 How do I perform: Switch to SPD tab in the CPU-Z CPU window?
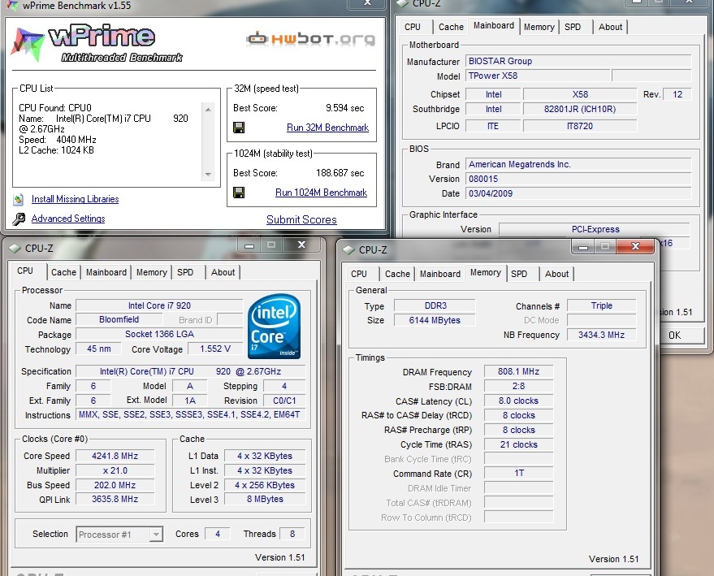pyautogui.click(x=185, y=272)
